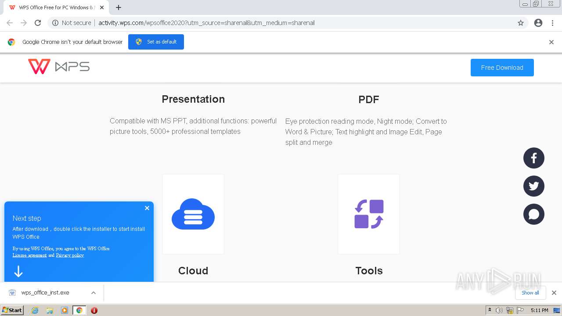Viewport: 562px width, 316px height.
Task: Click Show all downloads
Action: pos(530,293)
